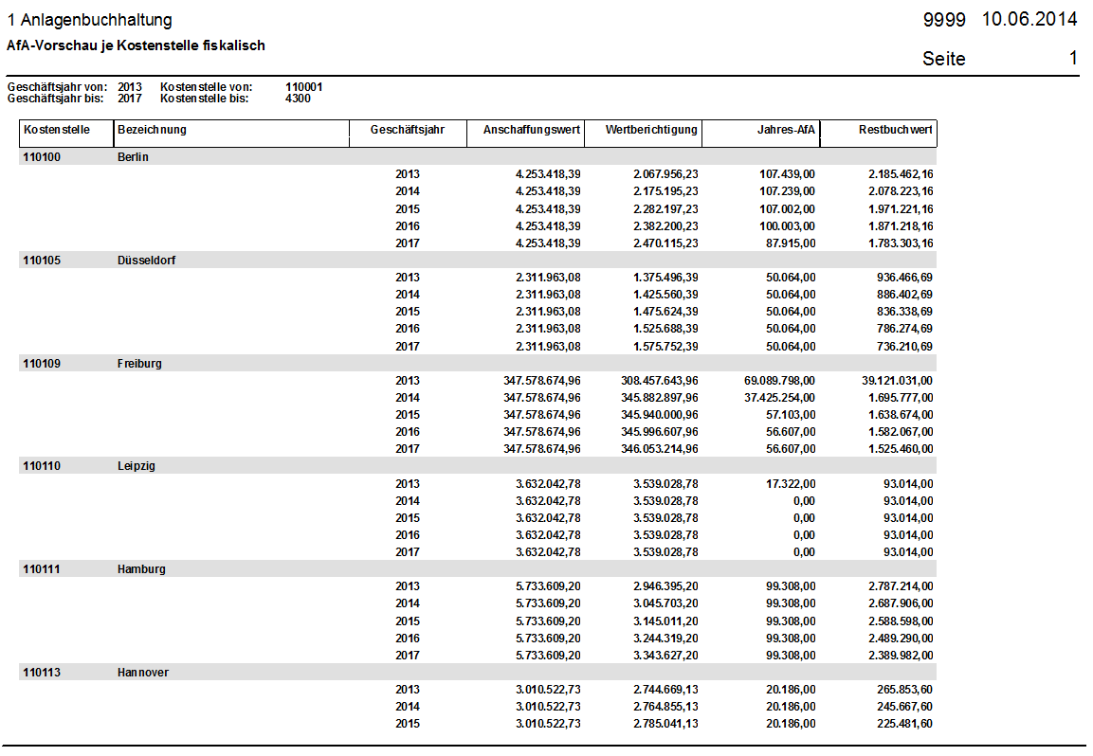Image resolution: width=1093 pixels, height=756 pixels.
Task: Click the Jahres-AfA column header
Action: [786, 130]
